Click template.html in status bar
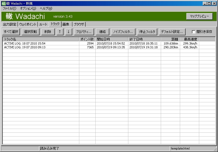 pos(180,148)
